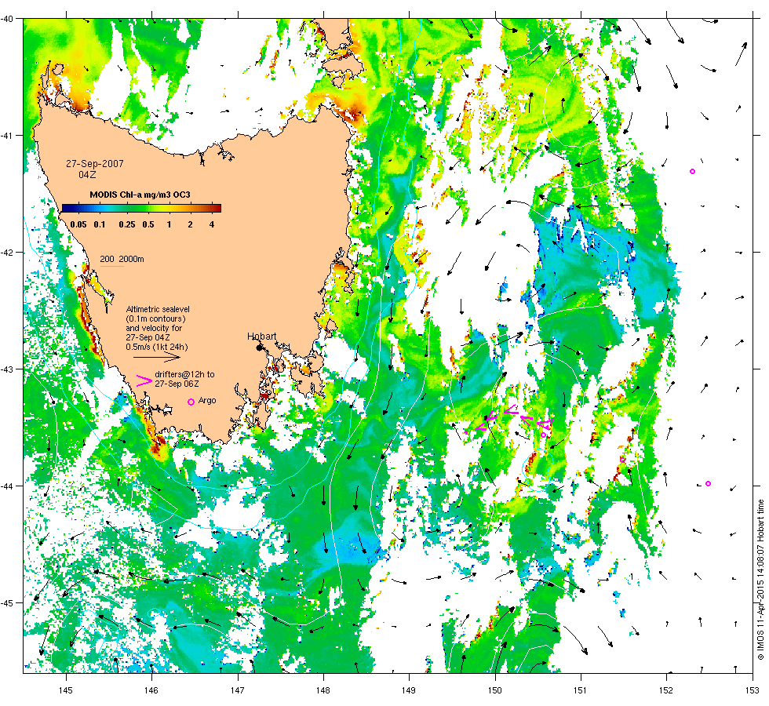Click the vertical IMOS copyright timestamp text

pyautogui.click(x=760, y=579)
